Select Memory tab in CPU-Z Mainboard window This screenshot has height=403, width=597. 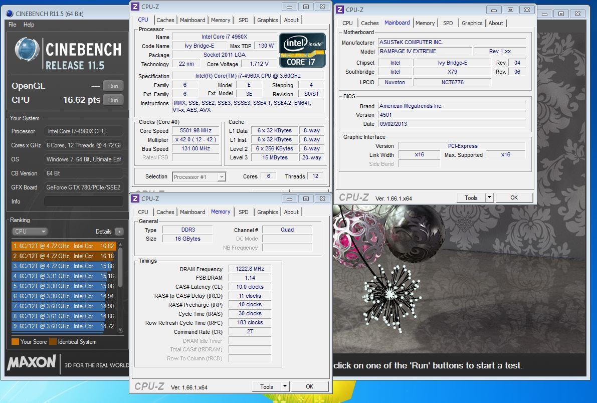[425, 23]
